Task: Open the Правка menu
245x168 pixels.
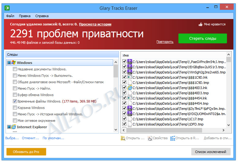Action: tap(25, 16)
